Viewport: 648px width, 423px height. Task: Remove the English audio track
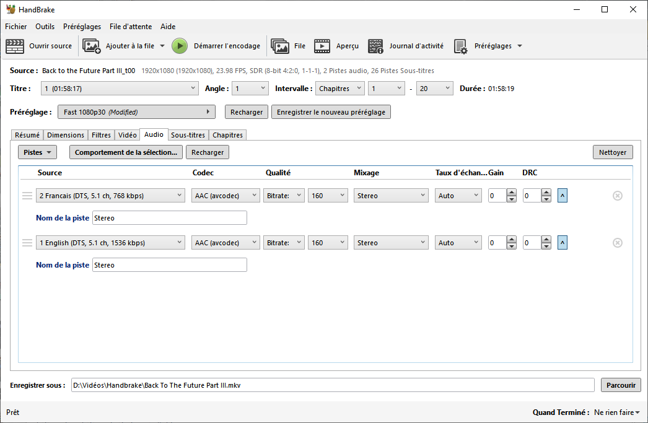coord(617,243)
